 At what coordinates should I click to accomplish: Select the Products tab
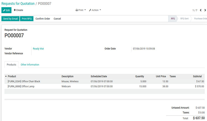point(11,65)
